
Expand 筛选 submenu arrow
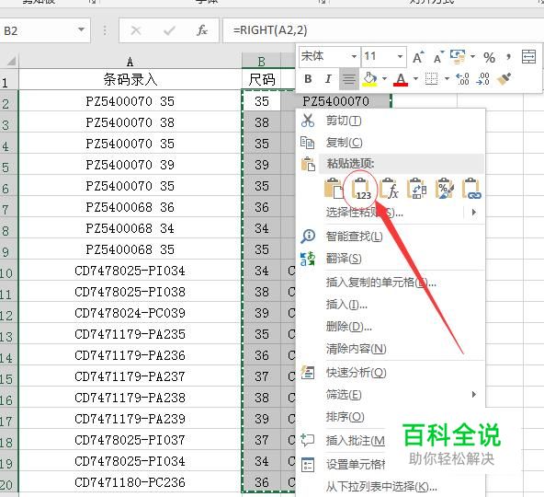[x=474, y=395]
